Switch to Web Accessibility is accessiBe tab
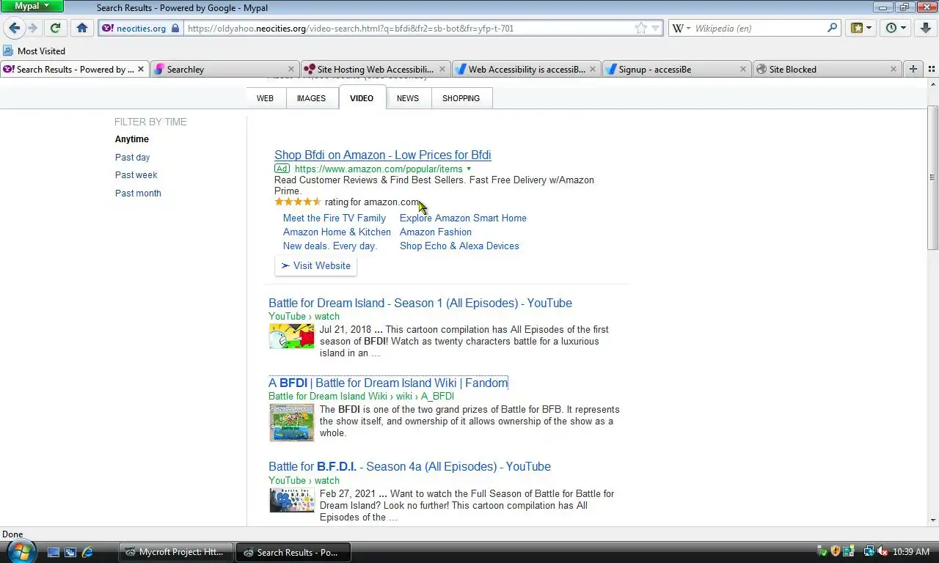This screenshot has width=939, height=563. coord(526,69)
